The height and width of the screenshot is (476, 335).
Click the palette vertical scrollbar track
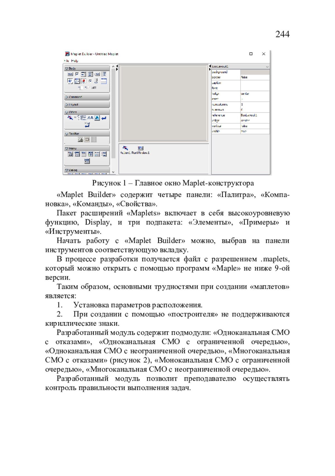pyautogui.click(x=113, y=112)
